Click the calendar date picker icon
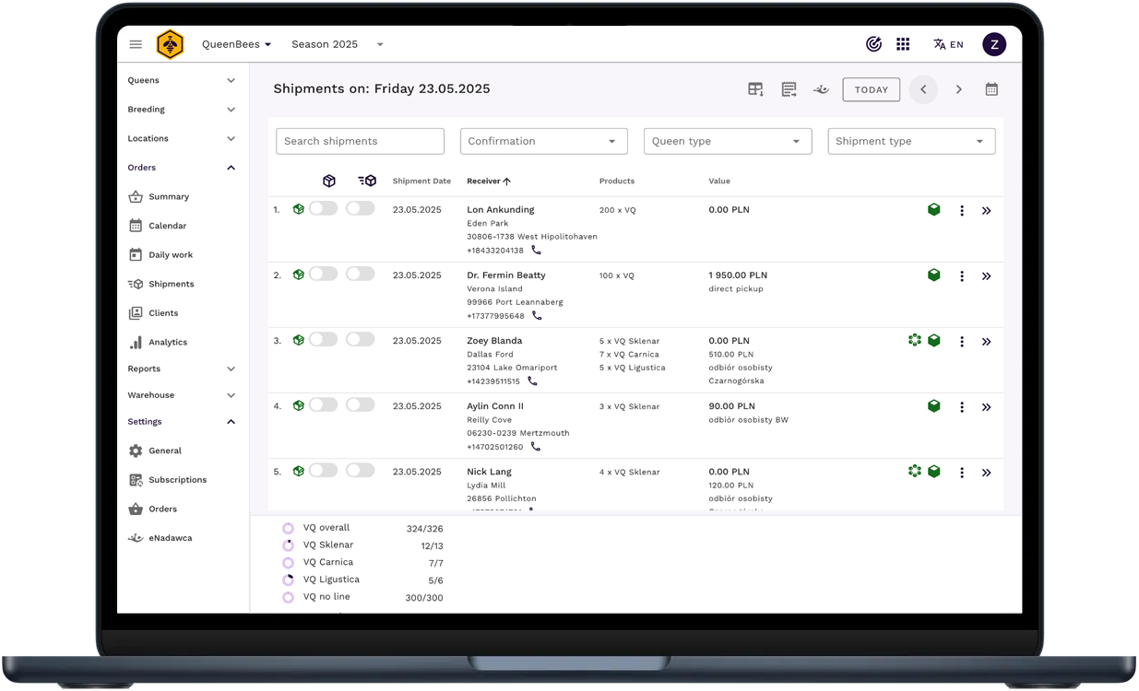Screen dimensions: 1139x691 tap(991, 89)
